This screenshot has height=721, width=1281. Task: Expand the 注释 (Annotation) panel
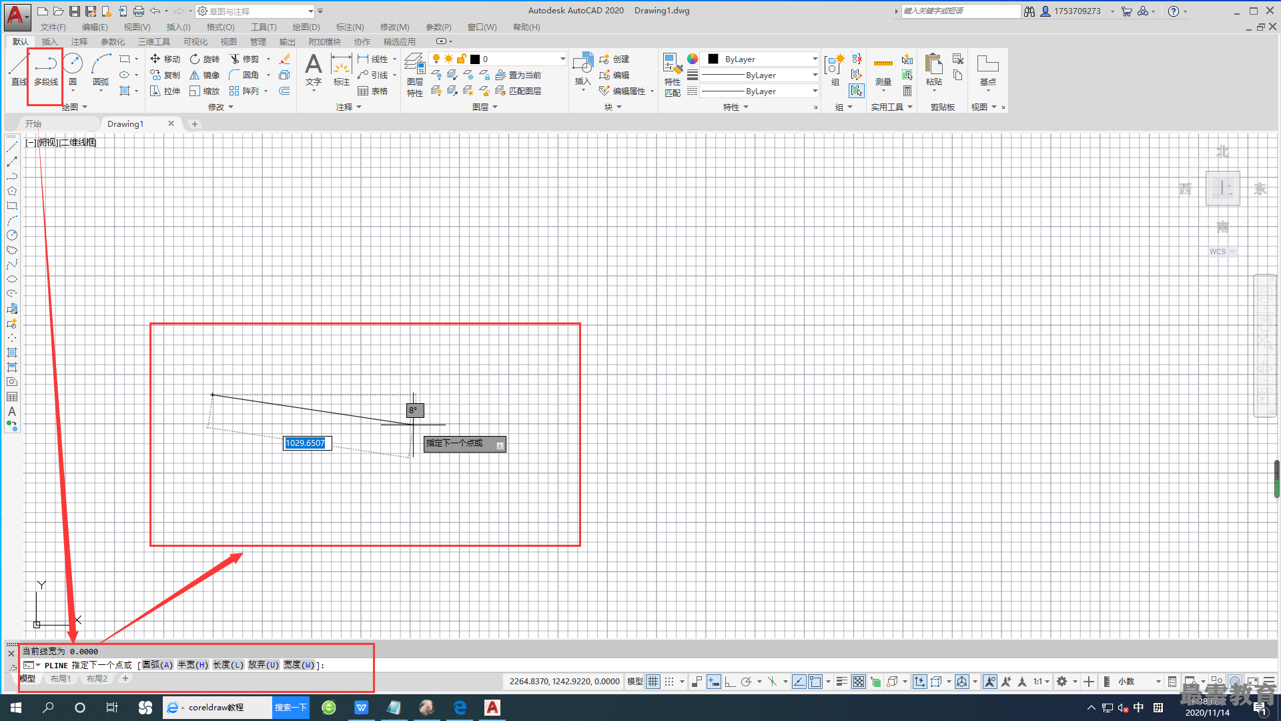[349, 107]
